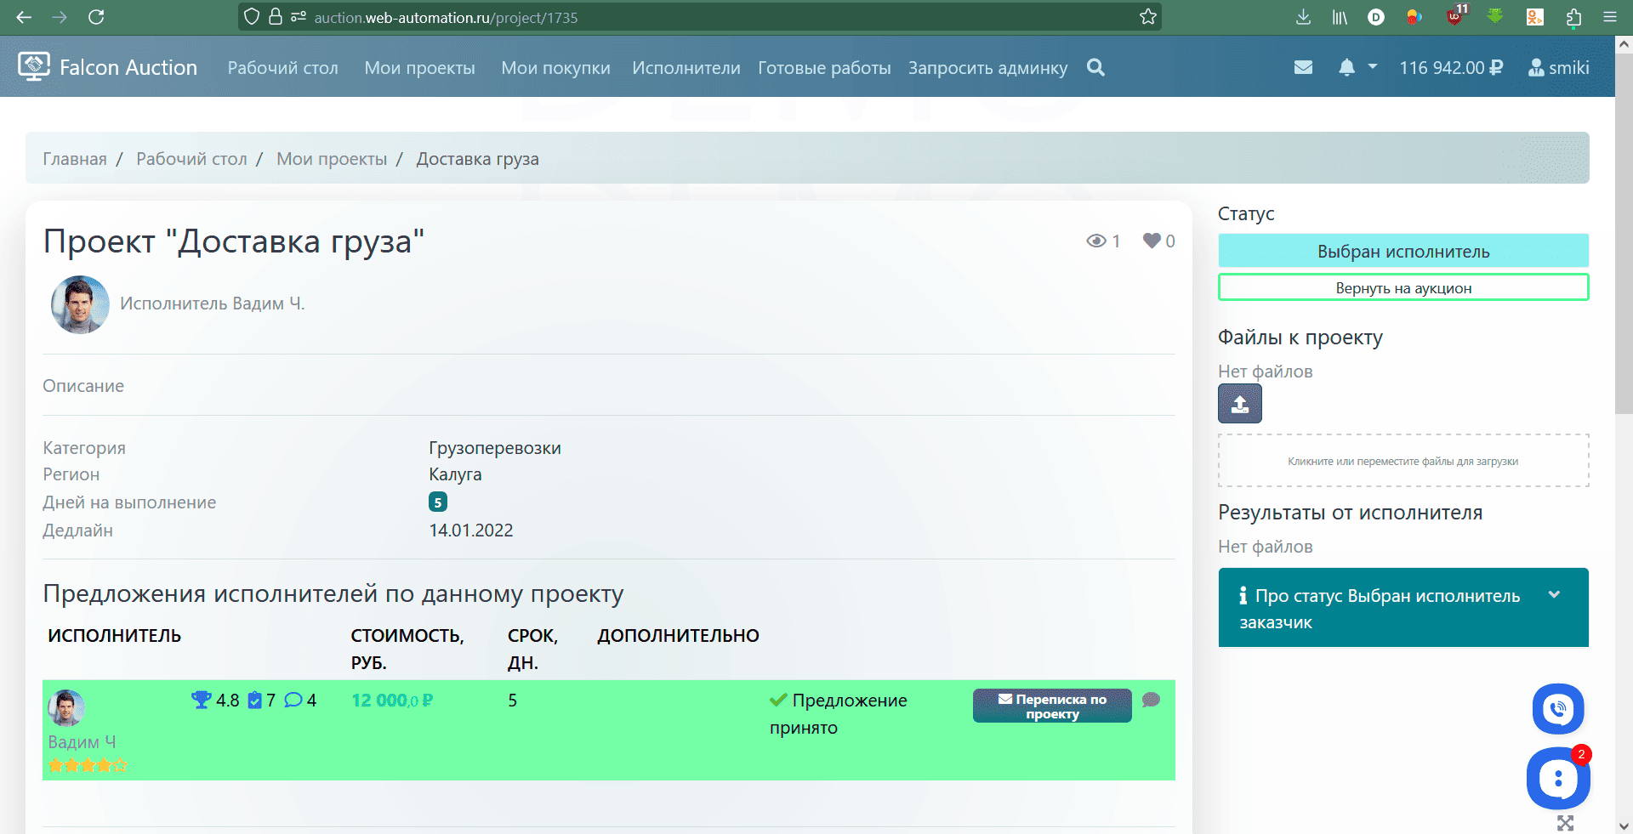
Task: Click 'Вернуть на аукцион' button
Action: (x=1403, y=287)
